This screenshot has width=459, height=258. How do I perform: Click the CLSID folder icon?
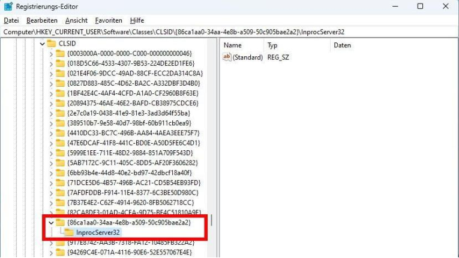(51, 43)
